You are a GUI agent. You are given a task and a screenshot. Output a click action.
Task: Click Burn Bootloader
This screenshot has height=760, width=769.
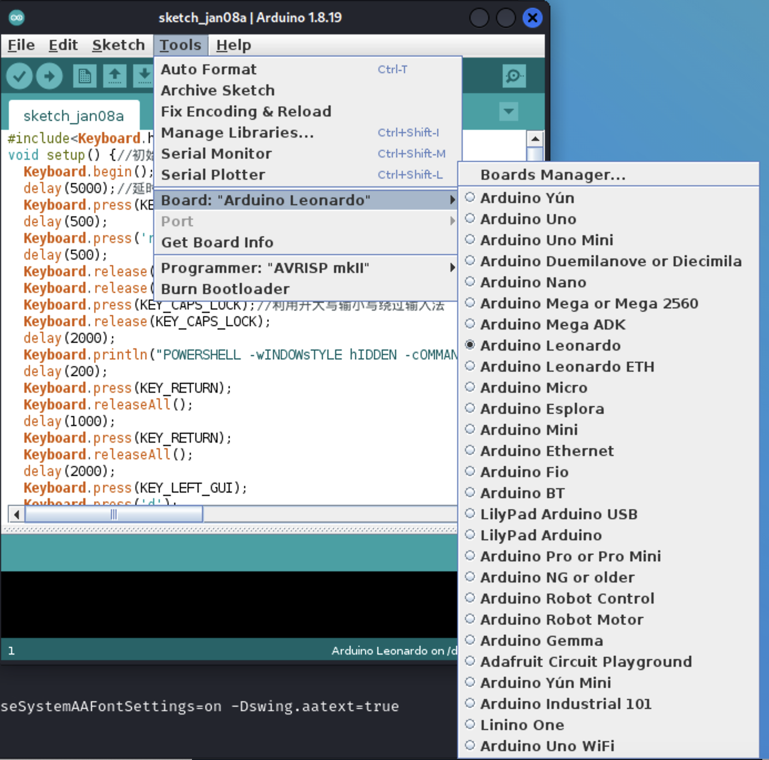tap(306, 289)
